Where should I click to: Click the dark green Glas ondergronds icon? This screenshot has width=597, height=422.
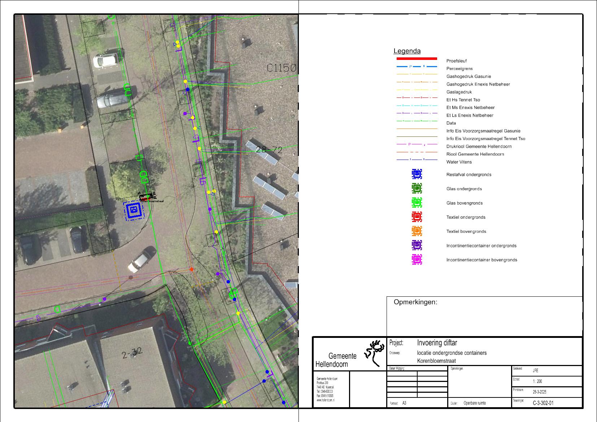(417, 188)
